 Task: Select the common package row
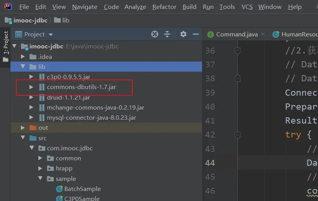pyautogui.click(x=106, y=158)
